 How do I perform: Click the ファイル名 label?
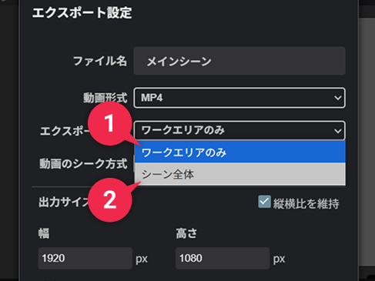click(x=100, y=61)
